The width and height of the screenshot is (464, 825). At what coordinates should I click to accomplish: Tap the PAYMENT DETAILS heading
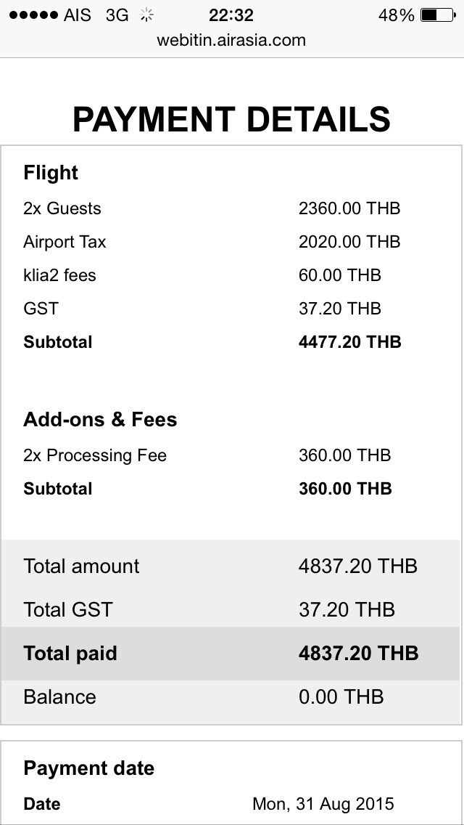click(x=231, y=119)
